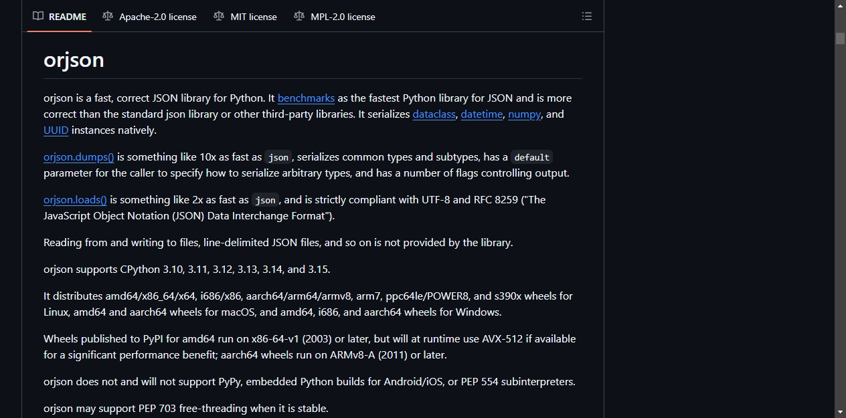This screenshot has width=846, height=418.
Task: Go to orjson.loads() link
Action: pyautogui.click(x=75, y=200)
